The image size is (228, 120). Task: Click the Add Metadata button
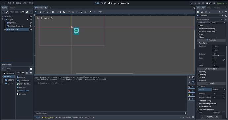tap(211, 117)
